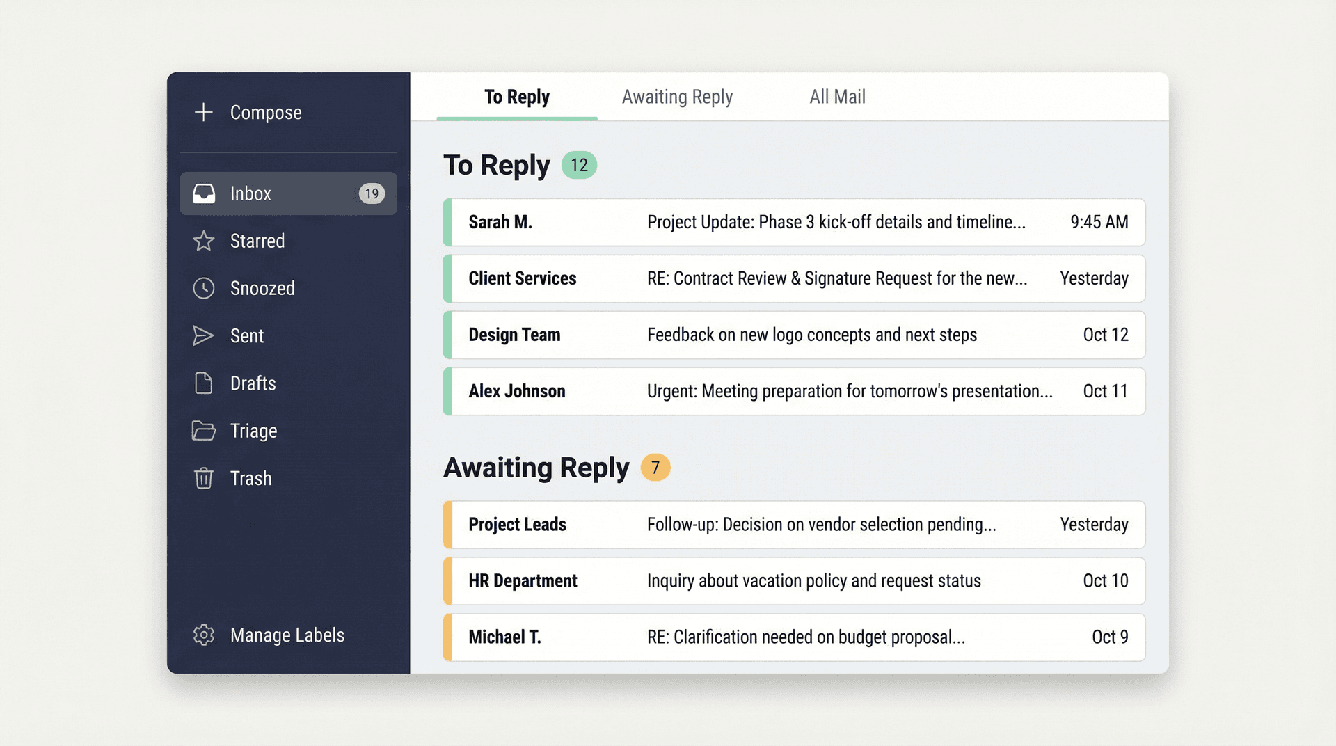Select the To Reply tab
The height and width of the screenshot is (746, 1336).
click(517, 97)
